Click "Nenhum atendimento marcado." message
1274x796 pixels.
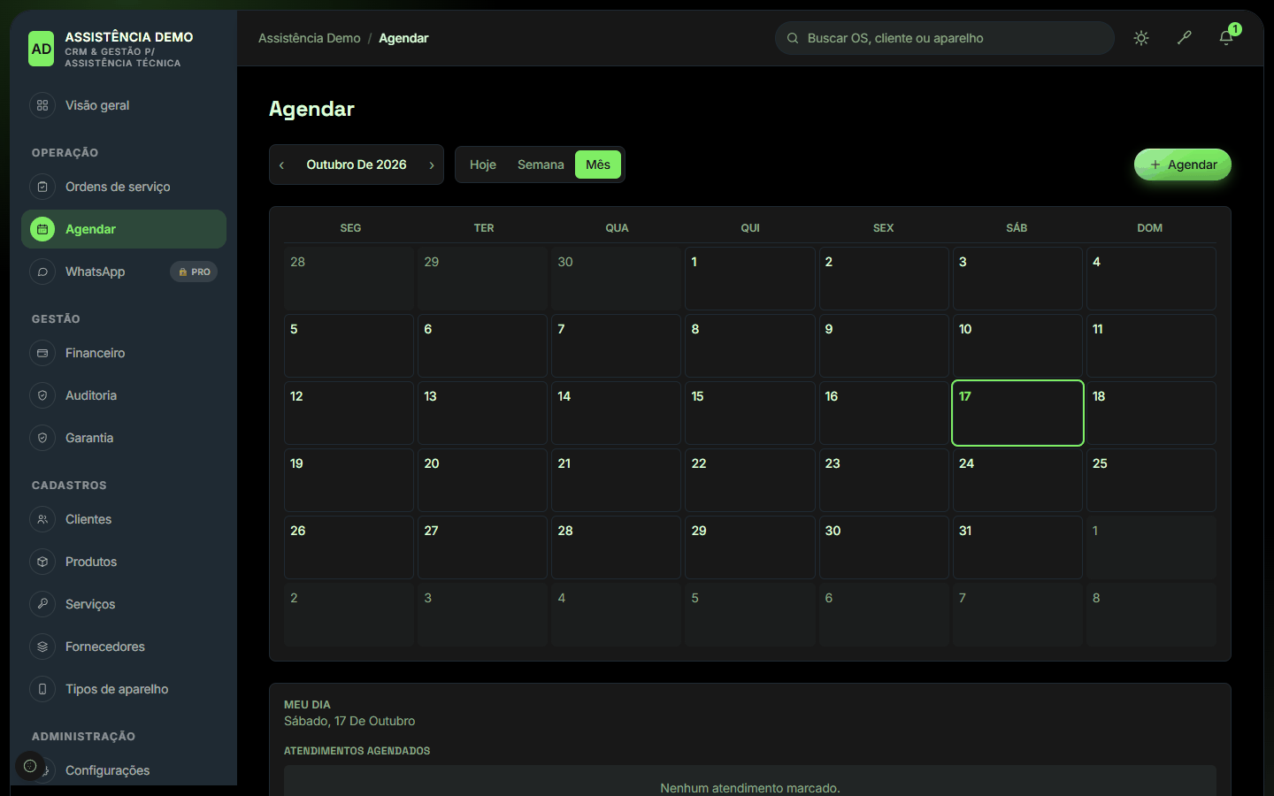click(x=750, y=788)
